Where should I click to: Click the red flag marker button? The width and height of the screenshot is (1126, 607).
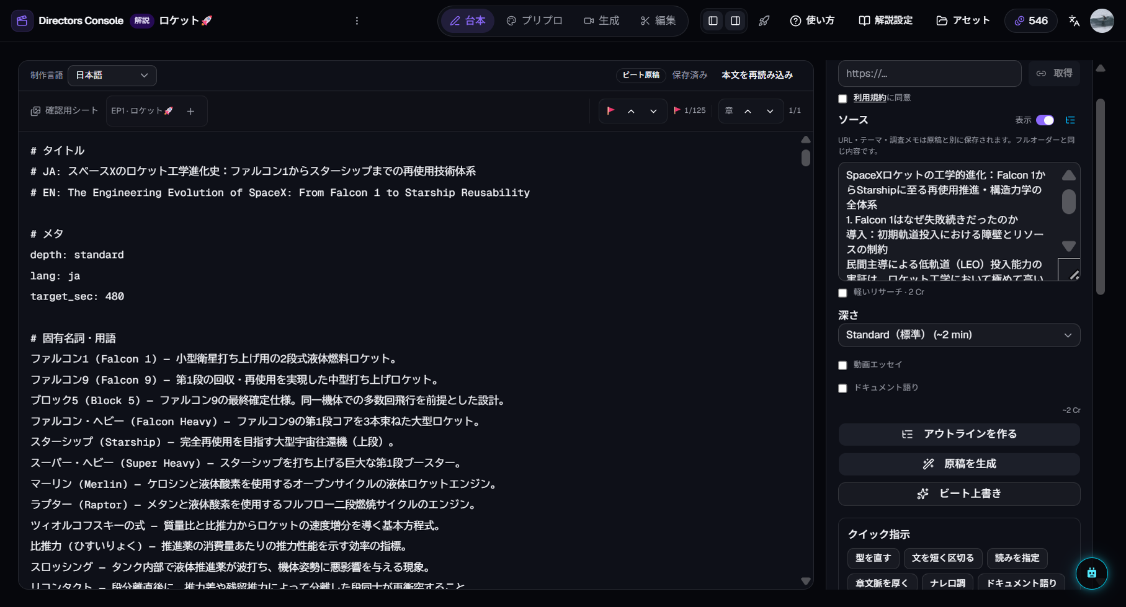(x=610, y=110)
